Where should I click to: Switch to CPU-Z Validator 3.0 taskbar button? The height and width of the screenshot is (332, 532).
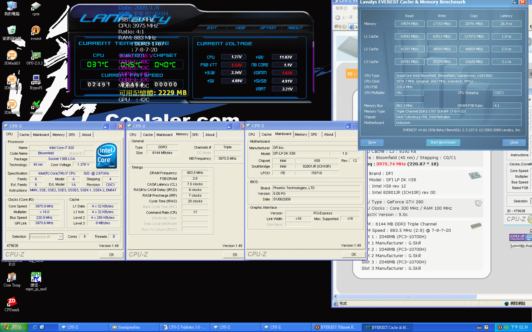(x=185, y=327)
